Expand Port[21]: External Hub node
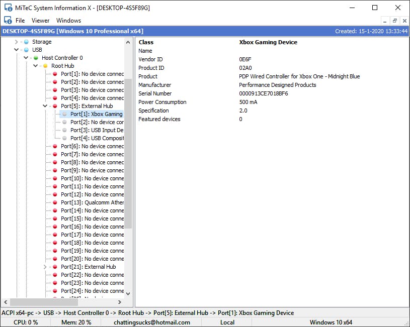Image resolution: width=410 pixels, height=327 pixels. [45, 267]
